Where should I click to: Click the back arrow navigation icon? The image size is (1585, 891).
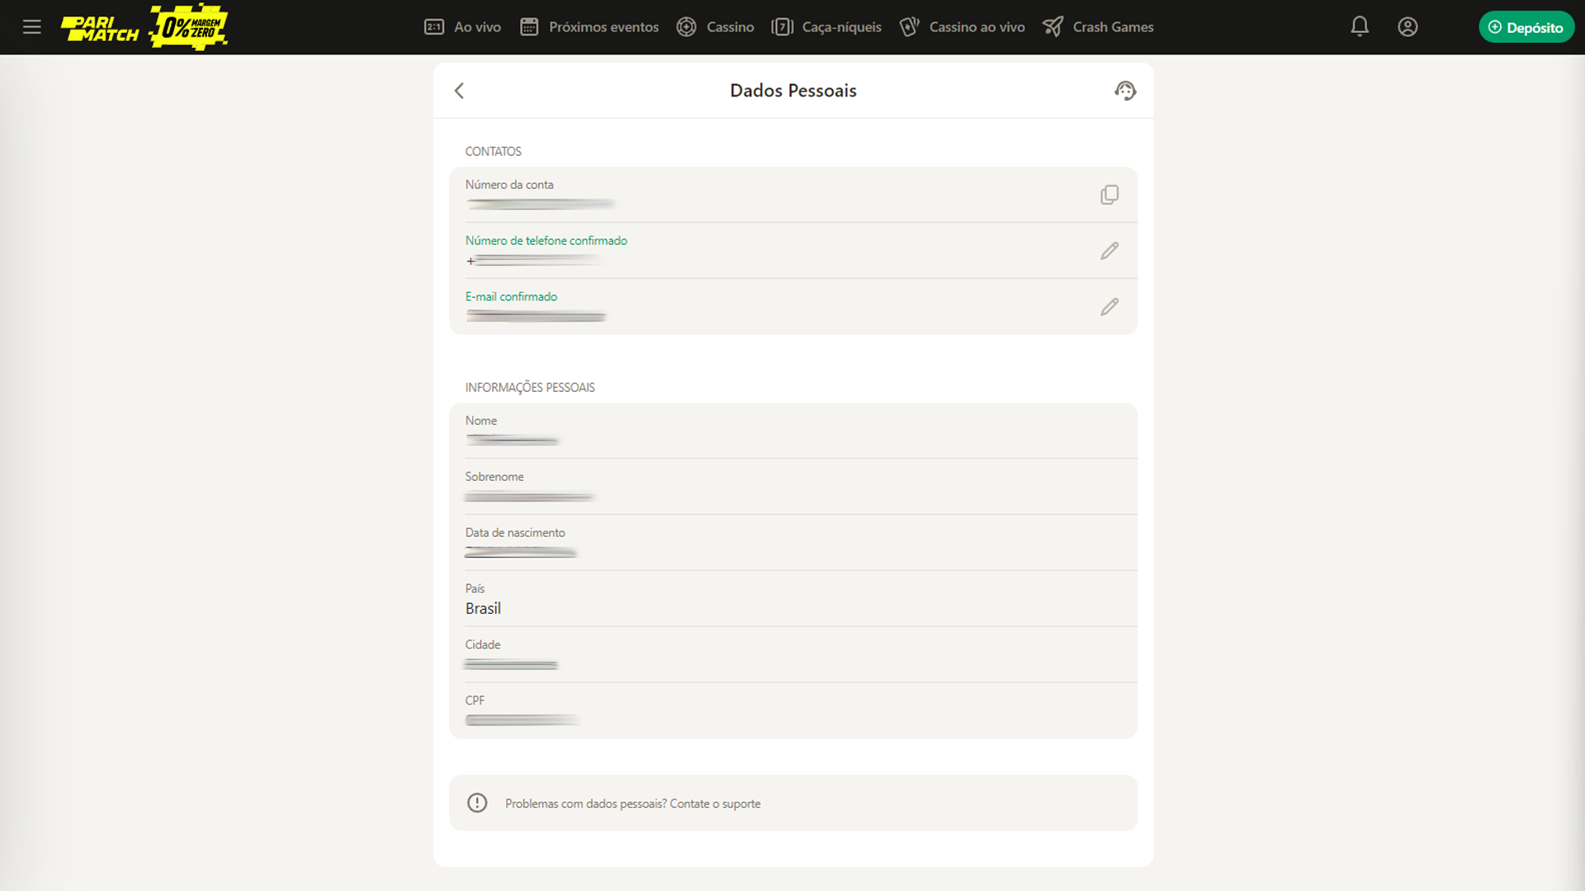point(458,89)
